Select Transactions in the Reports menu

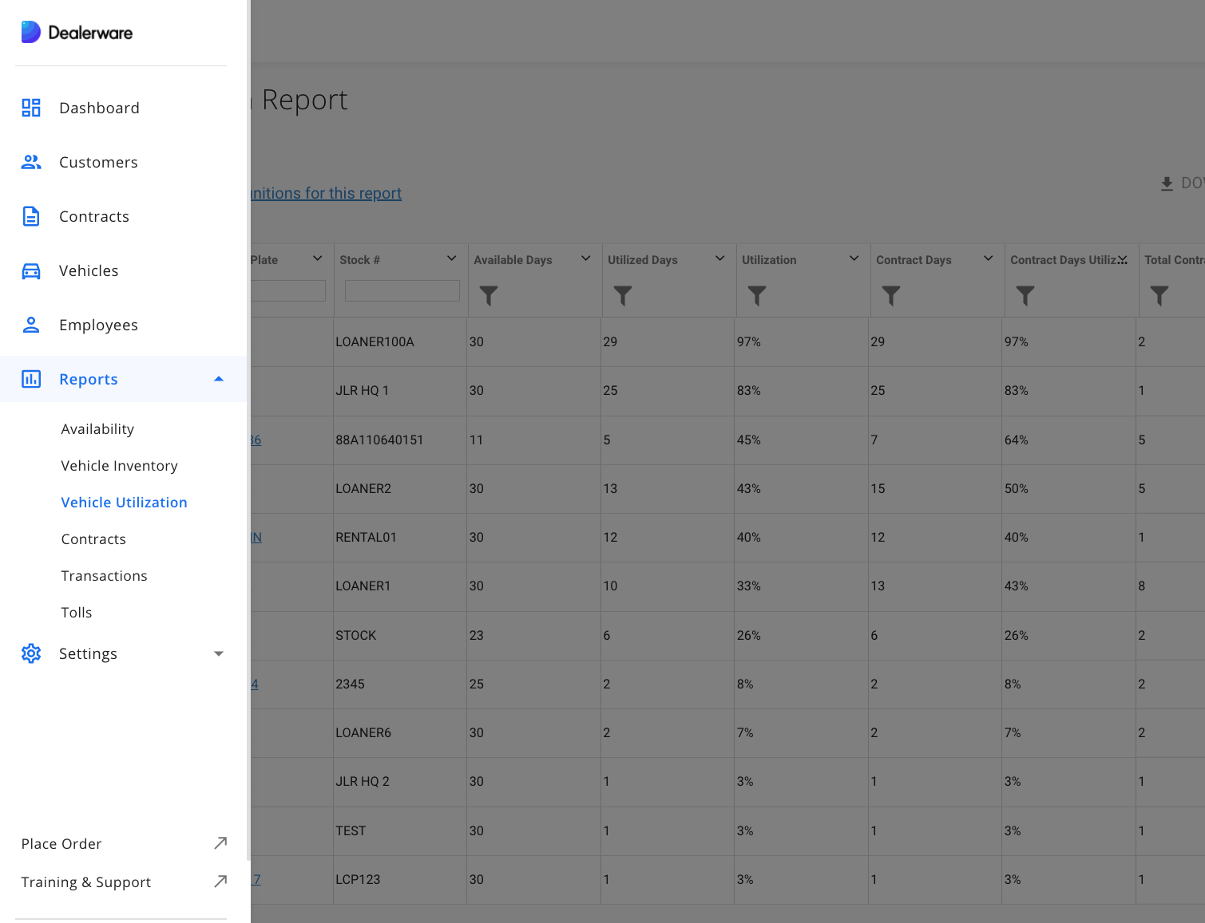104,575
